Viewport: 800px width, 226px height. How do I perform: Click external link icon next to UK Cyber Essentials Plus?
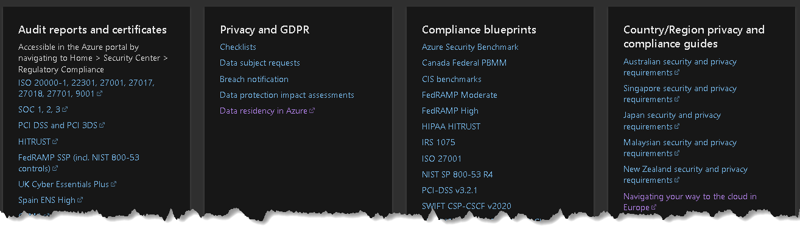[113, 183]
